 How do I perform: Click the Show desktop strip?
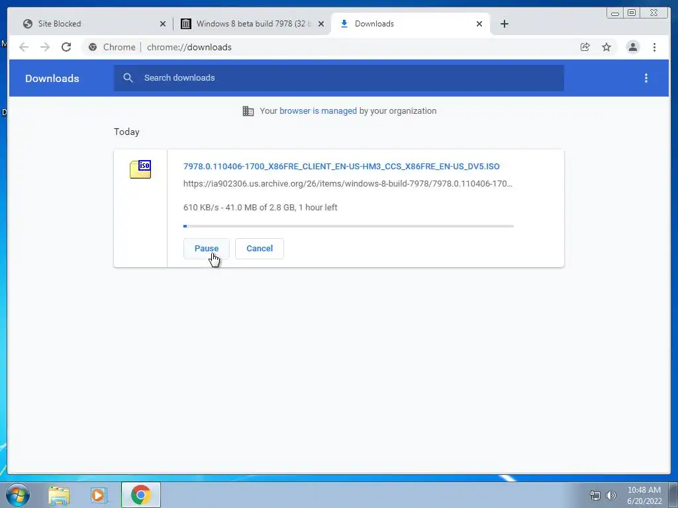point(673,495)
